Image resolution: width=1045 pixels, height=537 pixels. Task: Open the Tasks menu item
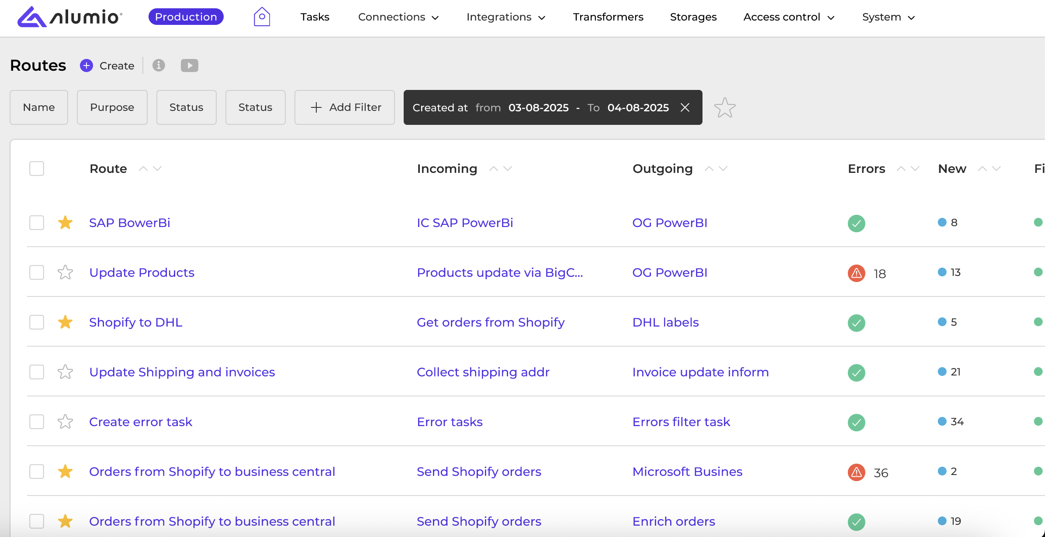click(315, 17)
